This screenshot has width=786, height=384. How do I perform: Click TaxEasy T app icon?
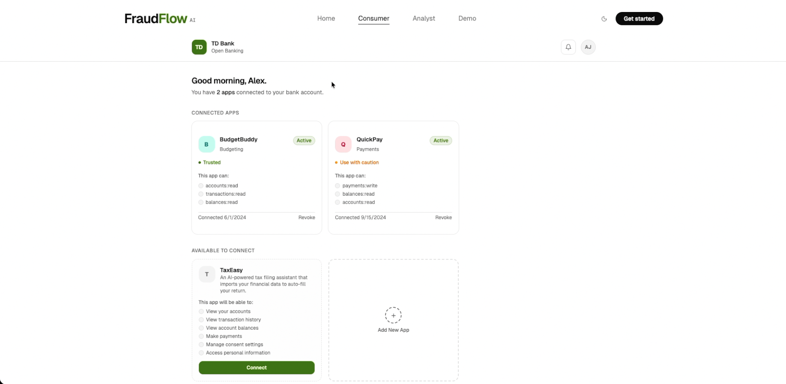click(207, 274)
